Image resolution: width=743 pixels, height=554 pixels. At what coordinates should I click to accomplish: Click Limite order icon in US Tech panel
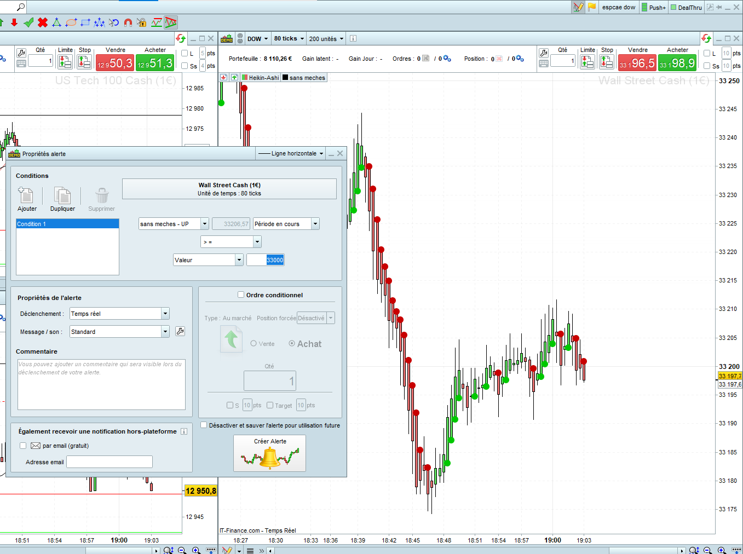(65, 62)
